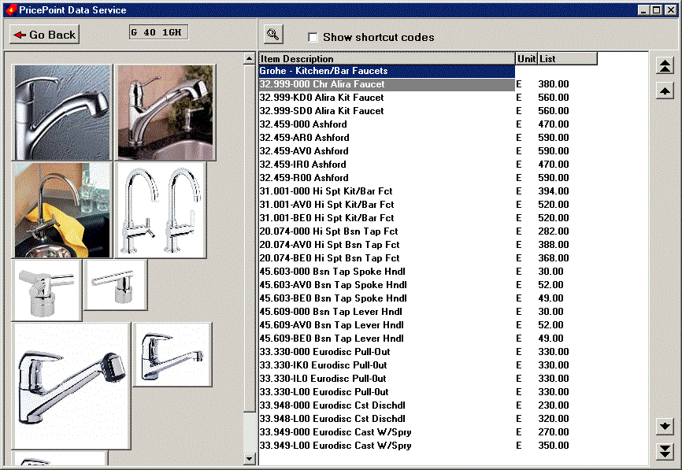Click thumbnail panel scrollbar down arrow
682x470 pixels.
249,458
